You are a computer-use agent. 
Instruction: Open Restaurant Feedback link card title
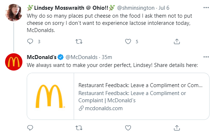pos(140,85)
